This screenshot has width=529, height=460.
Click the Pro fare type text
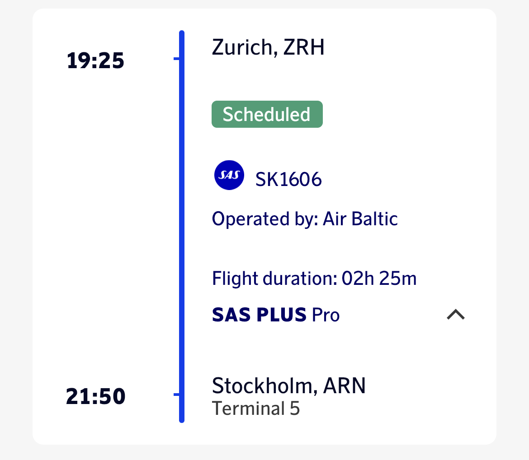tap(326, 315)
